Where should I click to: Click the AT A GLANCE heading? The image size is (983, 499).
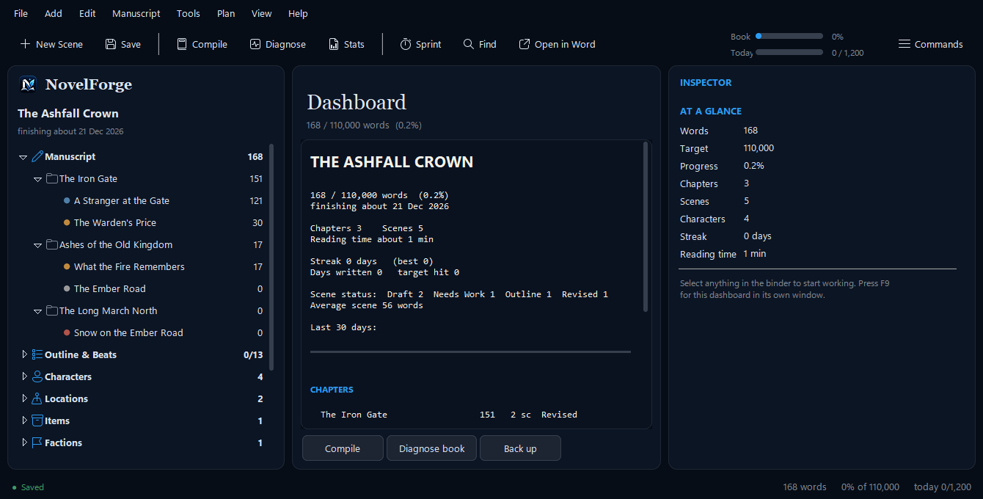[711, 111]
